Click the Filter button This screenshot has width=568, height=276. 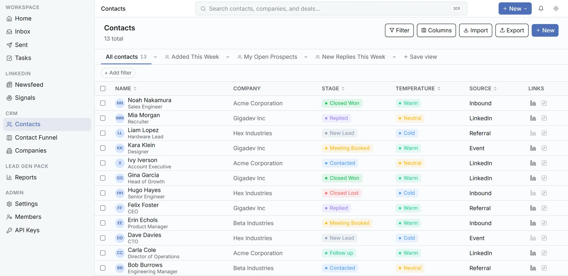click(x=399, y=30)
